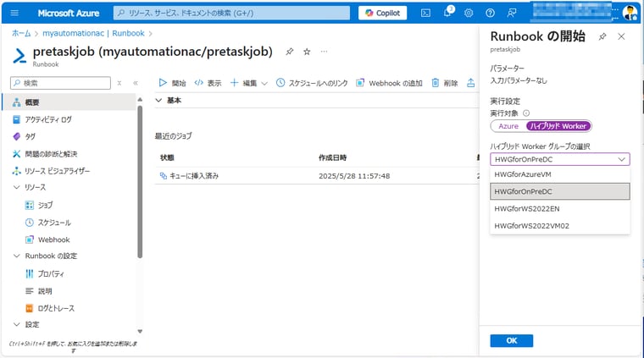Click the 2025/5/28 11:57:48 cell

(x=354, y=176)
